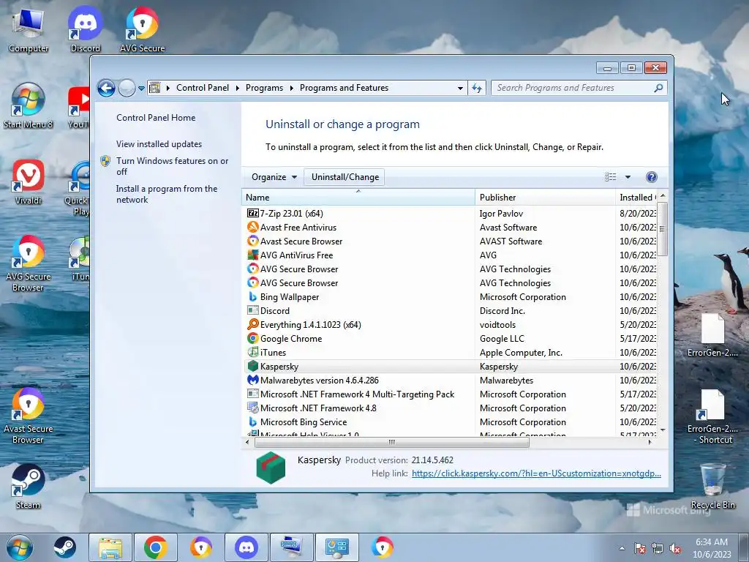Click the Apple Computer, Inc. publisher cell
This screenshot has width=749, height=562.
coord(521,353)
